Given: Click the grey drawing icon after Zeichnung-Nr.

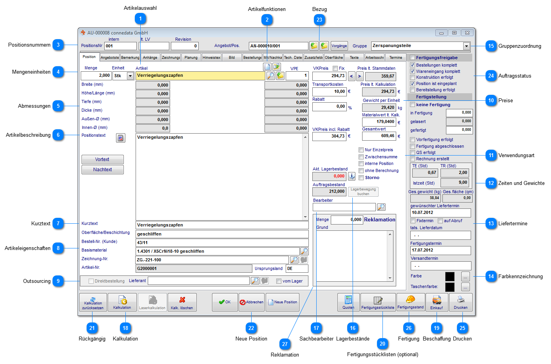Looking at the screenshot, I should [304, 260].
